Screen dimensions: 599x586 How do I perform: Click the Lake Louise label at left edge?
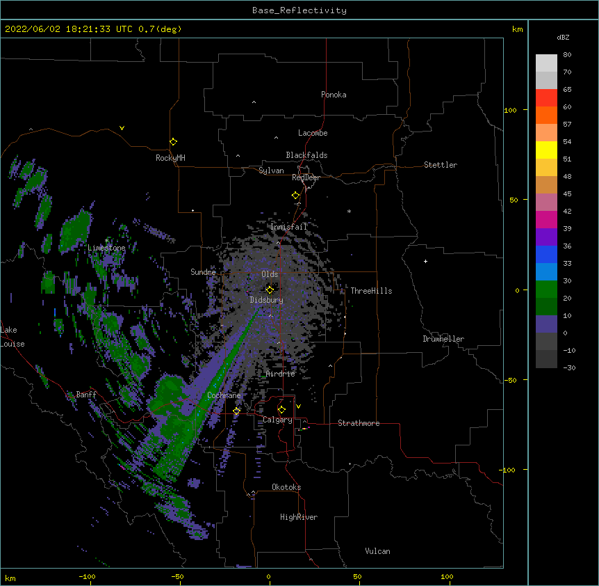coord(13,337)
